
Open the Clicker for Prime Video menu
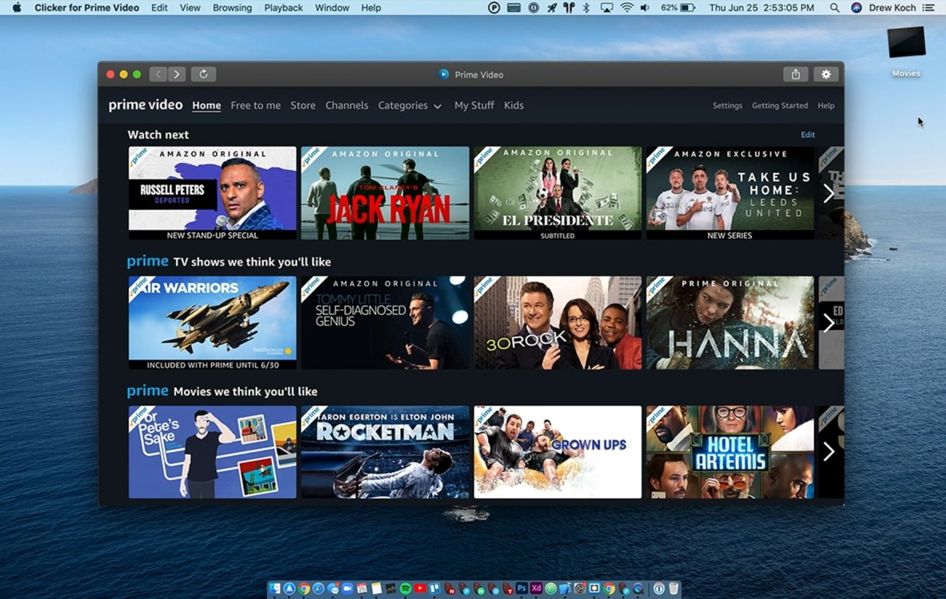[87, 7]
